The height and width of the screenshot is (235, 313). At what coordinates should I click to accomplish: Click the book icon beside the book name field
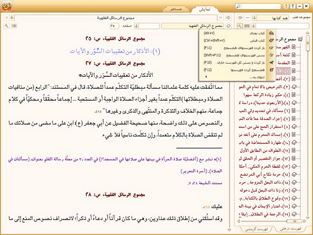click(228, 26)
